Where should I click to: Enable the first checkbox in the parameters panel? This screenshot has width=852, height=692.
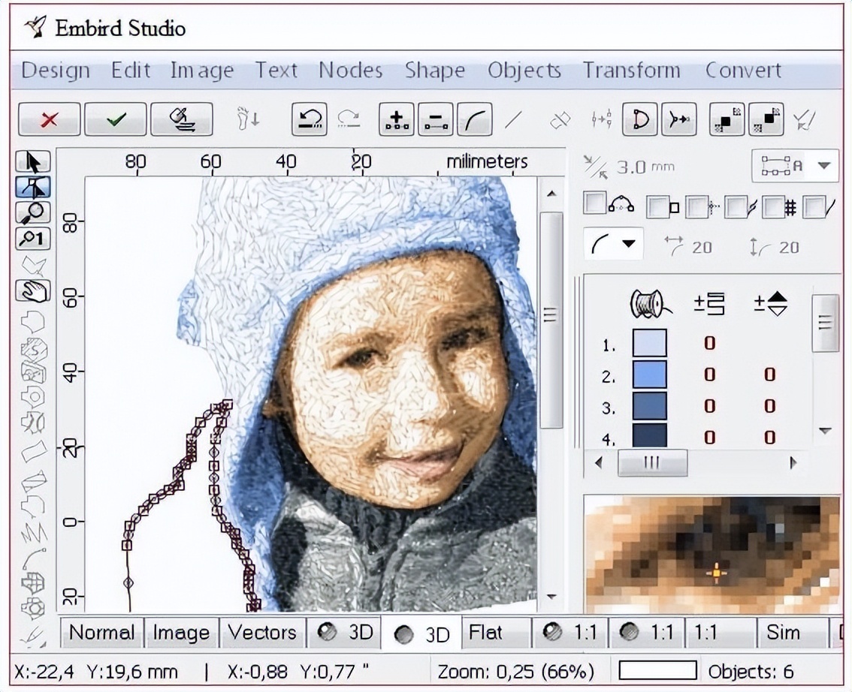click(594, 204)
